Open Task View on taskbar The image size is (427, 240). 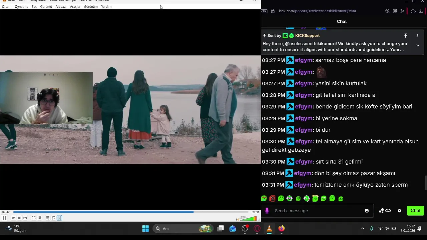[221, 229]
